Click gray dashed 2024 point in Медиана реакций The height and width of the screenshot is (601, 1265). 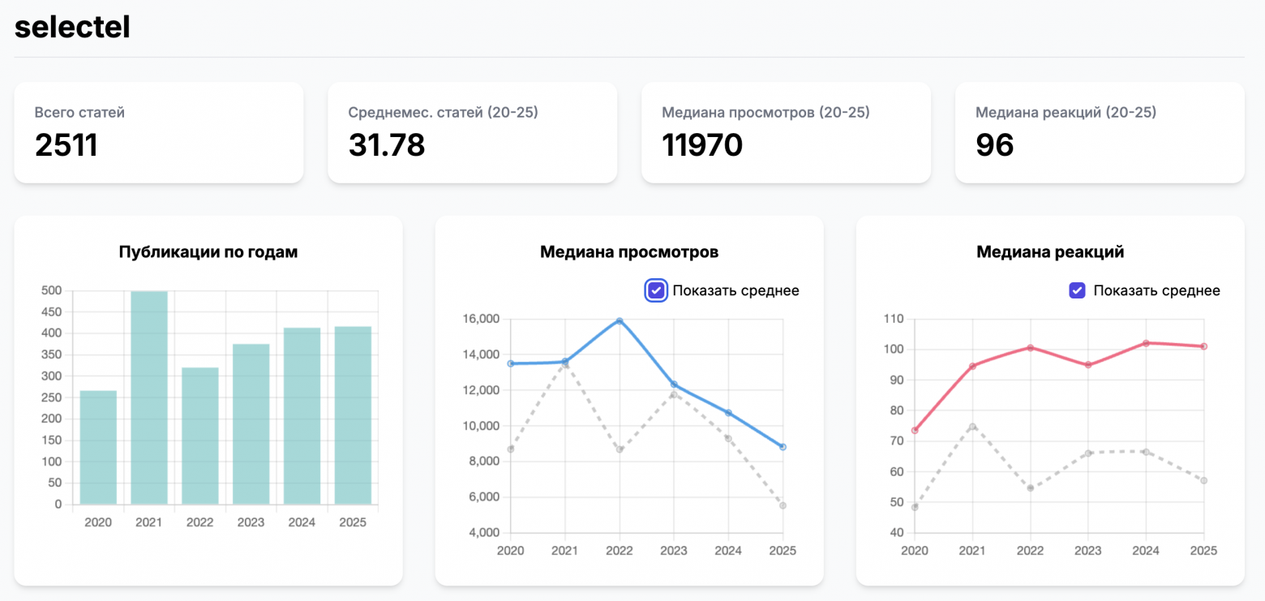point(1146,452)
